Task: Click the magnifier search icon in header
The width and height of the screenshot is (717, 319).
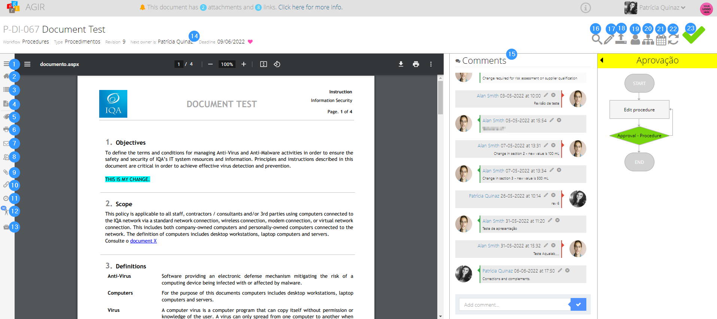Action: coord(597,39)
